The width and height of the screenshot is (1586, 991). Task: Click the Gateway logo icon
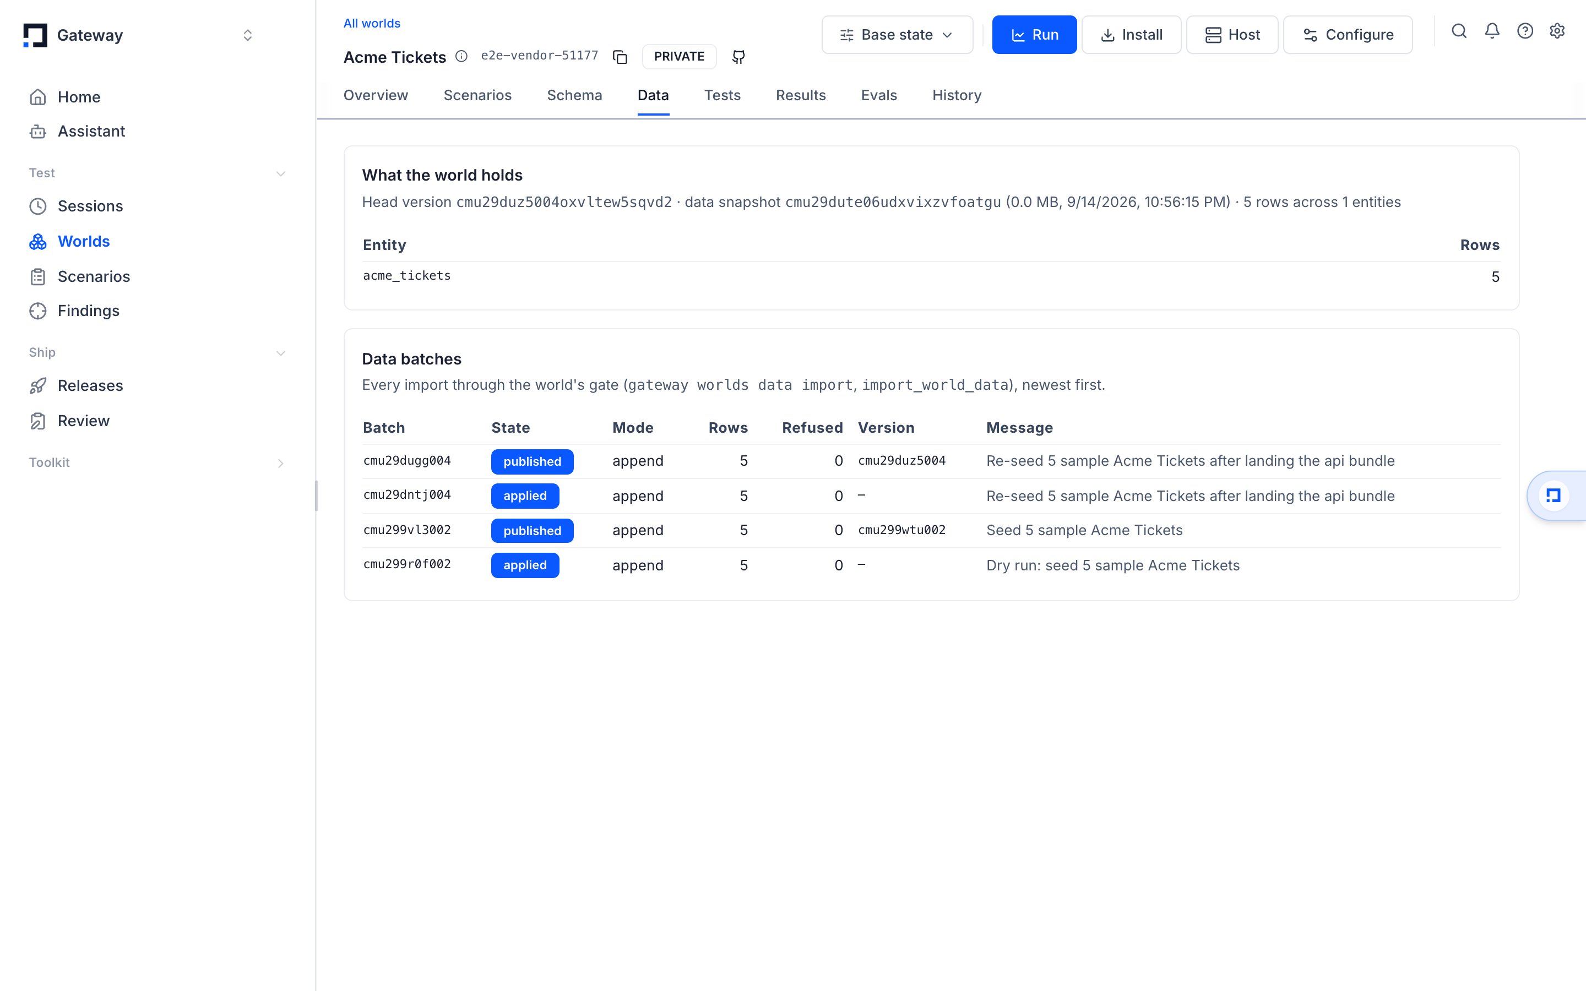pyautogui.click(x=35, y=35)
